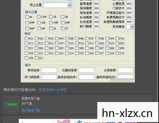
Task: Tick the P20 skill checkbox
Action: tap(117, 43)
